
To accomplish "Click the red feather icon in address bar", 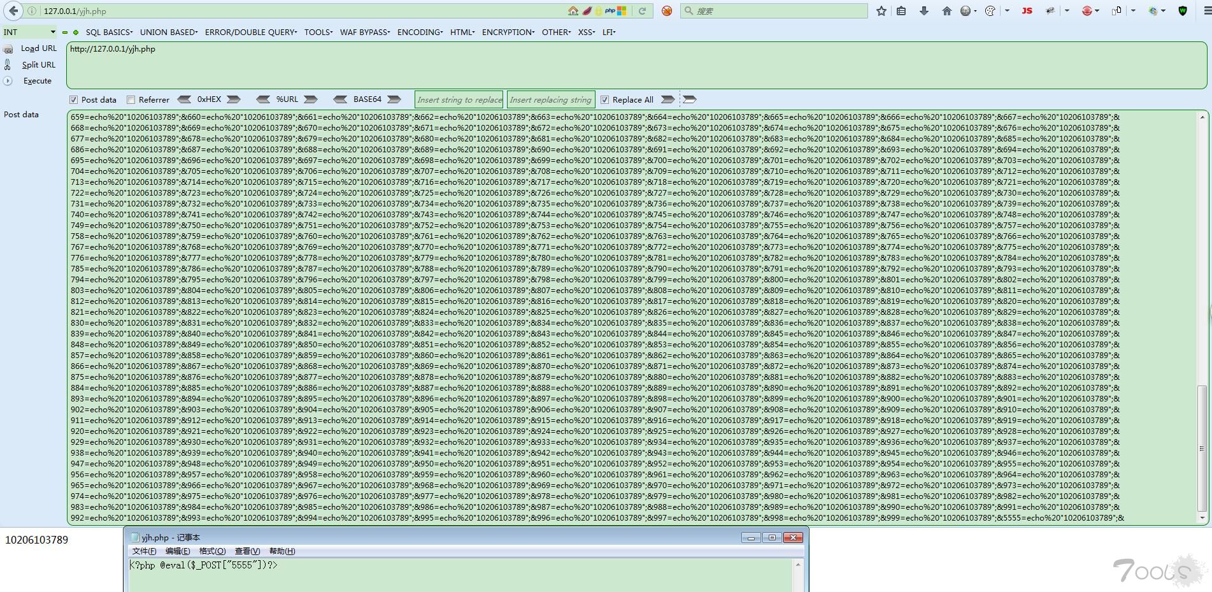I will (x=587, y=11).
